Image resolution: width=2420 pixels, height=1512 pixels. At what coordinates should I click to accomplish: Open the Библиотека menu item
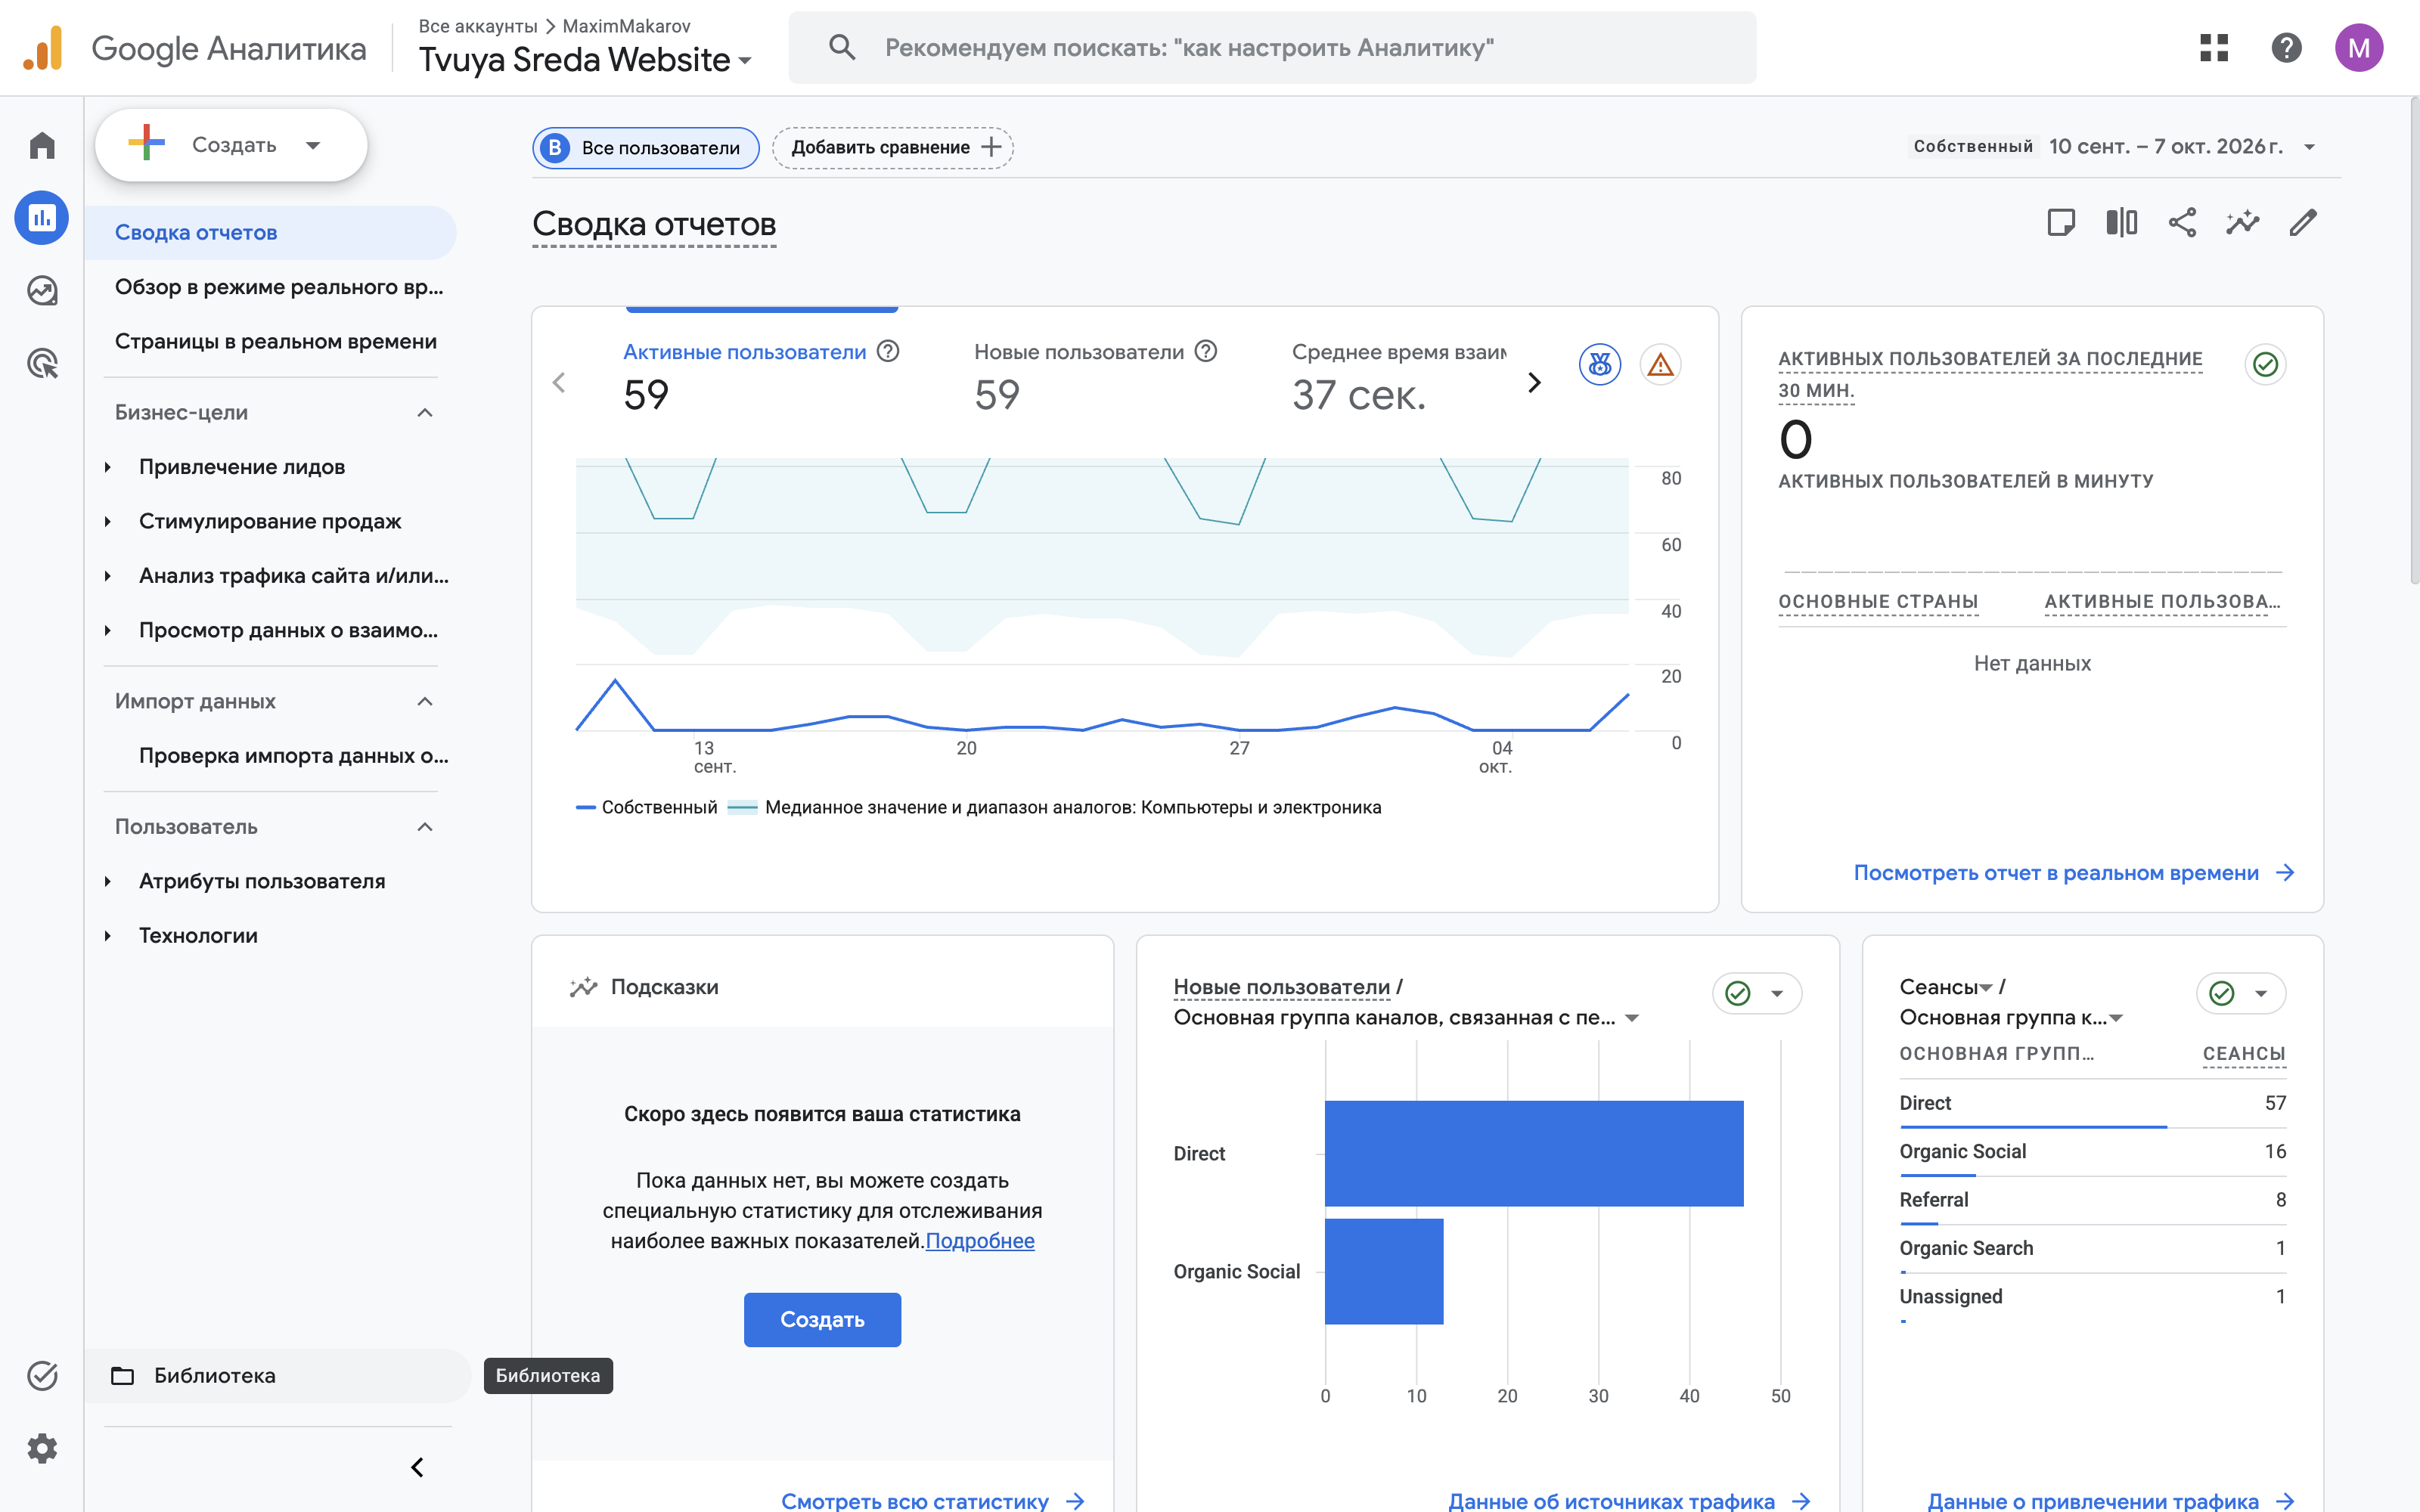coord(277,1376)
